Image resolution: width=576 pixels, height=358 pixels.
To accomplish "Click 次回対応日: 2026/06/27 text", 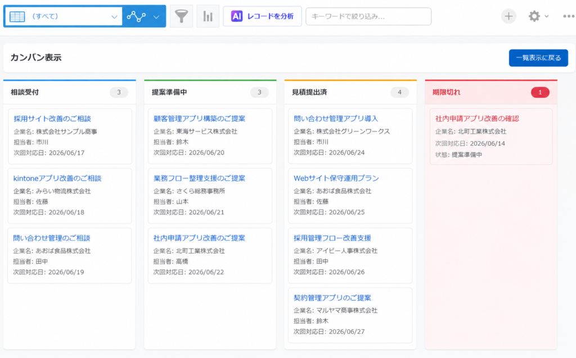I will 329,332.
